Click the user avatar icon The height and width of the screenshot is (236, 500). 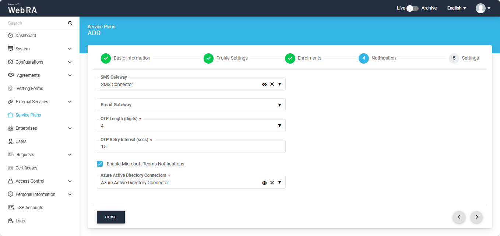(x=480, y=8)
